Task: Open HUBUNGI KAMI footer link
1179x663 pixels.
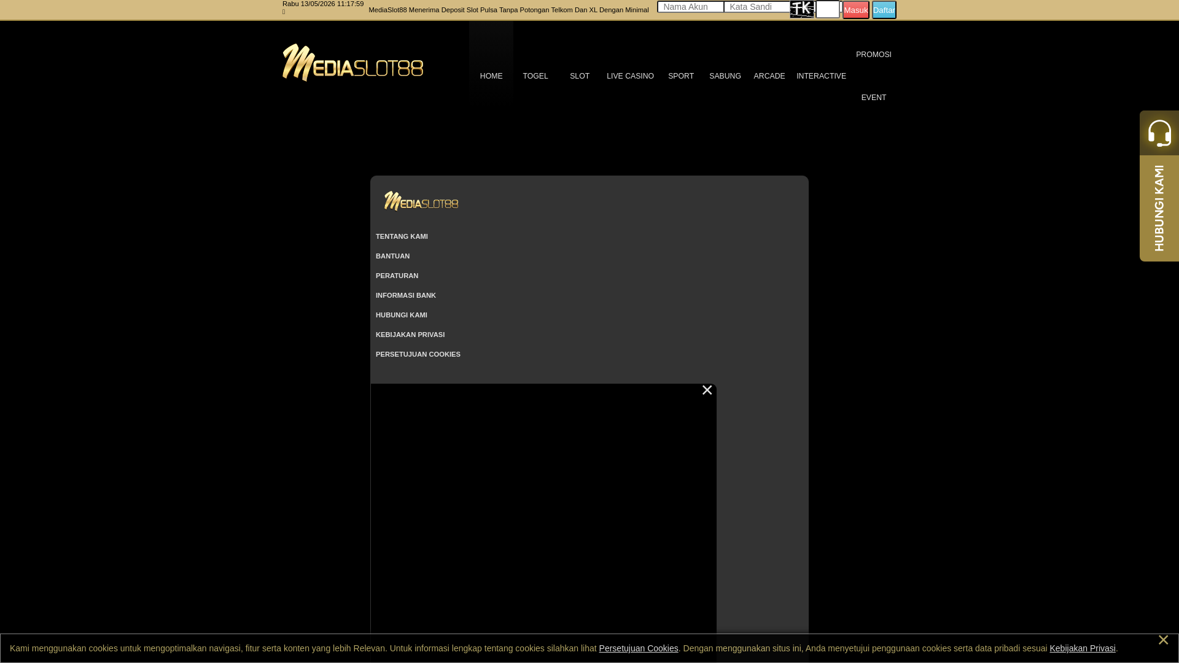Action: coord(402,315)
